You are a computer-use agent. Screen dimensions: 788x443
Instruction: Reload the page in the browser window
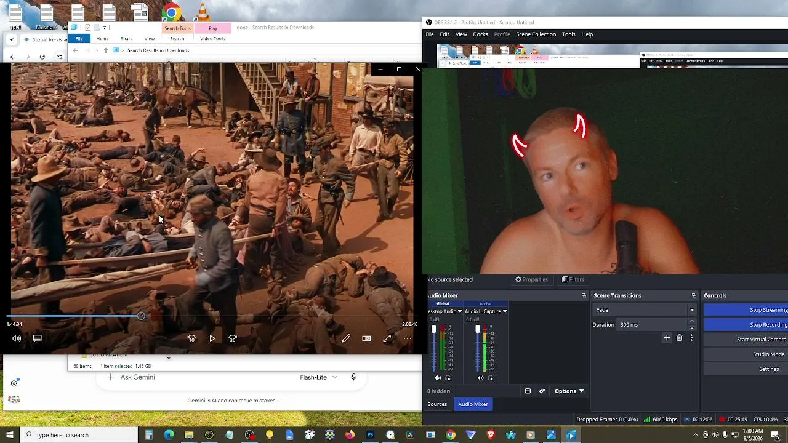click(42, 57)
